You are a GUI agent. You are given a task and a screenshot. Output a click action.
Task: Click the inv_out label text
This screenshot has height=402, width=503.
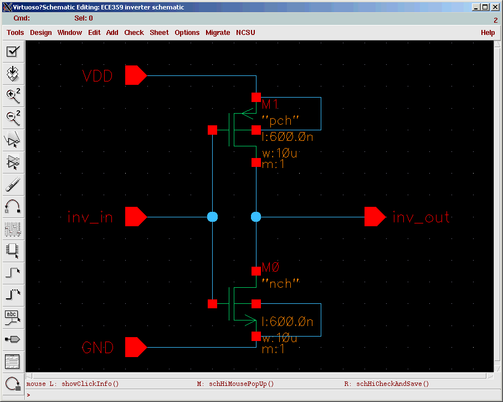pyautogui.click(x=422, y=217)
